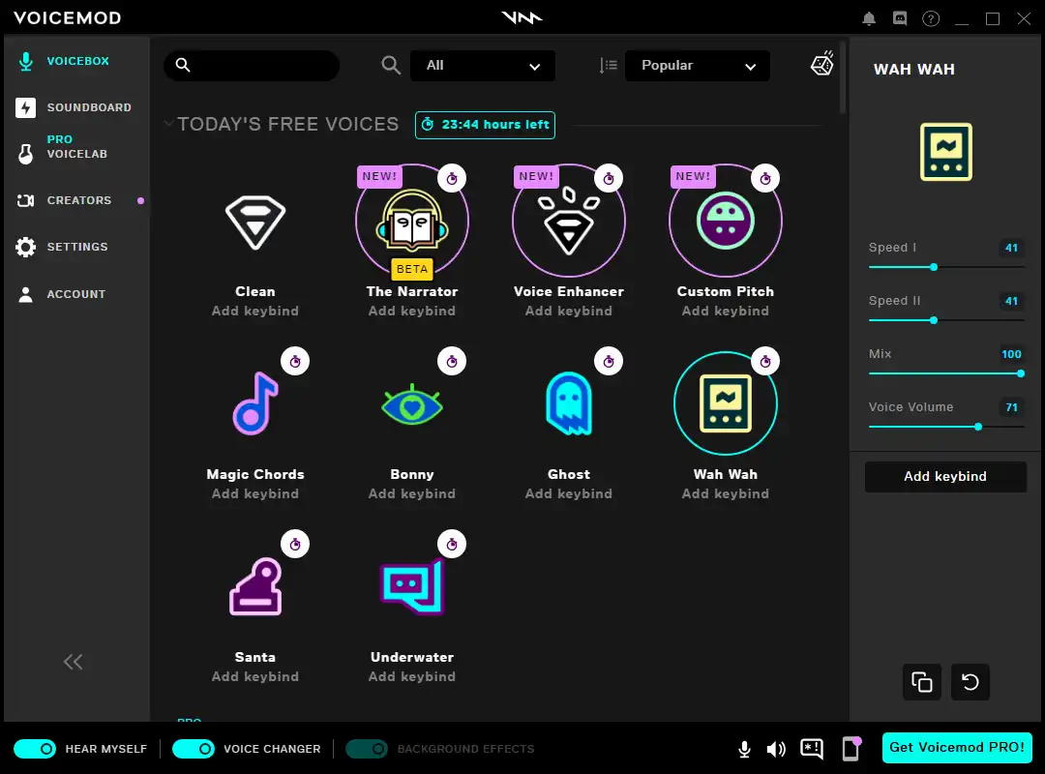1045x774 pixels.
Task: Click the Mix value 100
Action: (1011, 354)
